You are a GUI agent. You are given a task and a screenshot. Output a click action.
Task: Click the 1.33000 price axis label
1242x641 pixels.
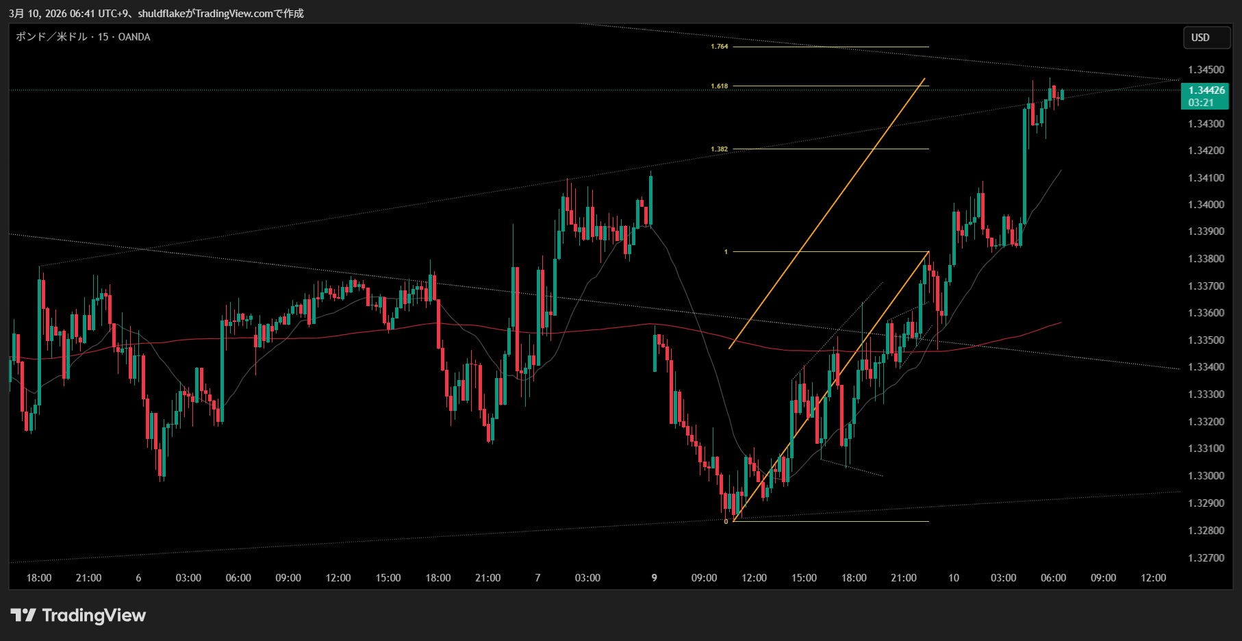(x=1206, y=476)
